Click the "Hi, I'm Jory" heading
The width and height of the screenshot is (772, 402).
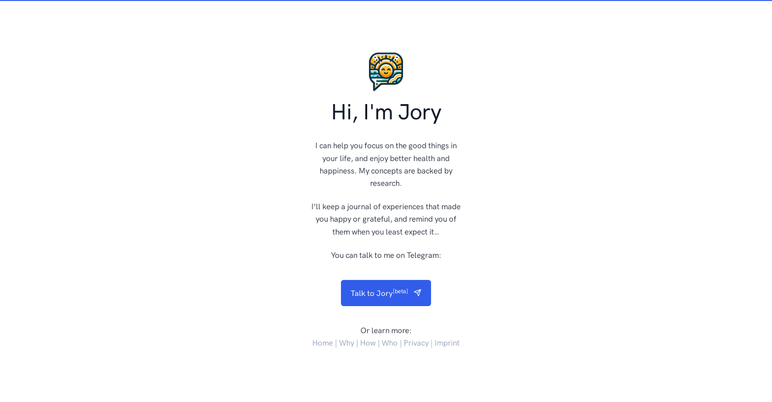point(386,112)
